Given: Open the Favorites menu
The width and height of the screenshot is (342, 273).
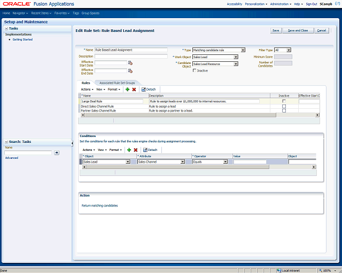Looking at the screenshot, I should point(62,13).
